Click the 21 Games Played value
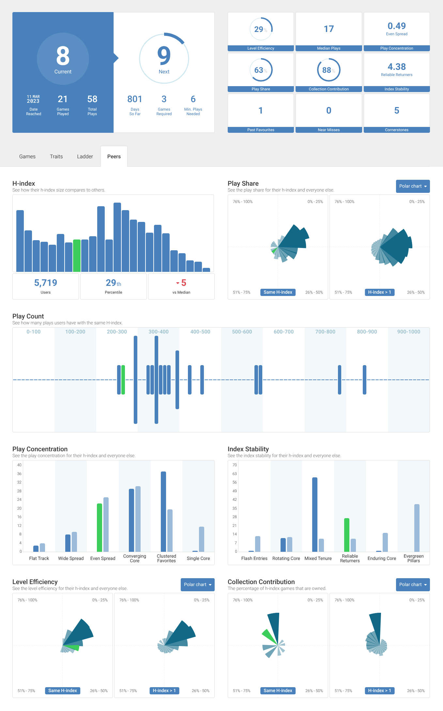443x711 pixels. tap(63, 99)
